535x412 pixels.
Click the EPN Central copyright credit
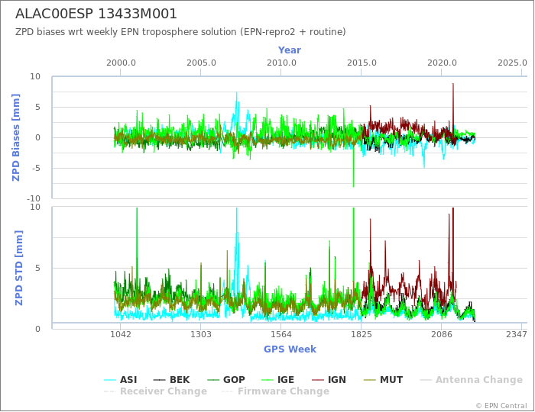[x=501, y=406]
